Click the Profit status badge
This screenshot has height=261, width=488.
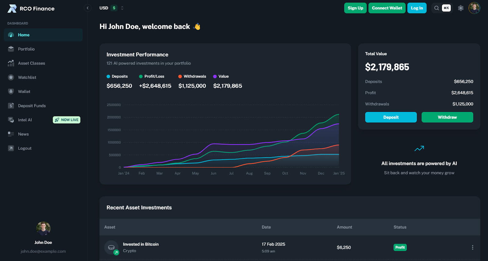click(400, 247)
